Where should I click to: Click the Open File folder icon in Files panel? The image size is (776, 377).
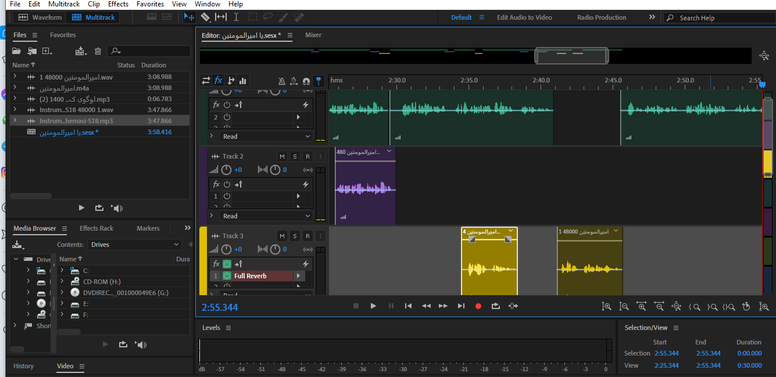17,51
